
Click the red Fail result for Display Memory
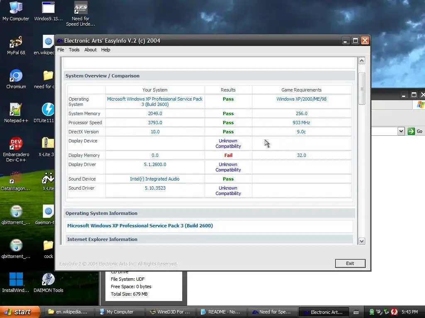[228, 155]
